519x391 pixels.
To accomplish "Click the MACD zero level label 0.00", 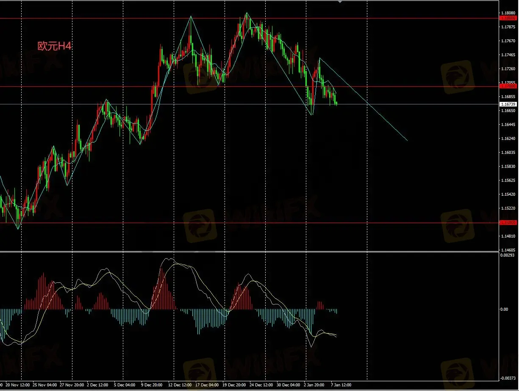I will click(505, 309).
